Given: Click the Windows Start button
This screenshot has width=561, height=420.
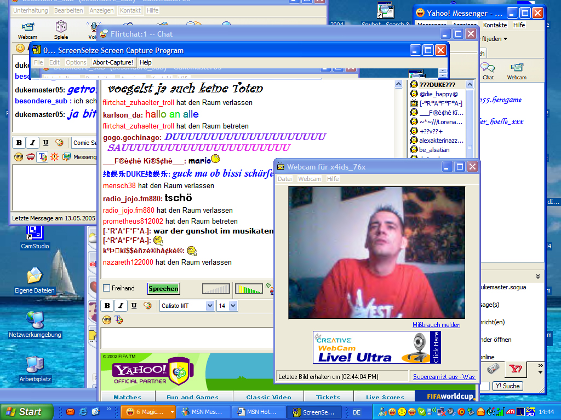Looking at the screenshot, I should click(26, 412).
